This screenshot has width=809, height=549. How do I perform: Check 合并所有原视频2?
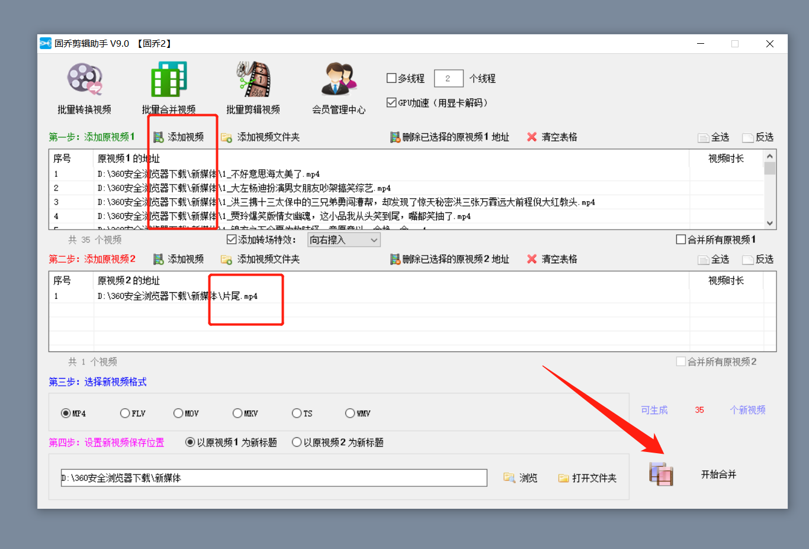pyautogui.click(x=681, y=361)
